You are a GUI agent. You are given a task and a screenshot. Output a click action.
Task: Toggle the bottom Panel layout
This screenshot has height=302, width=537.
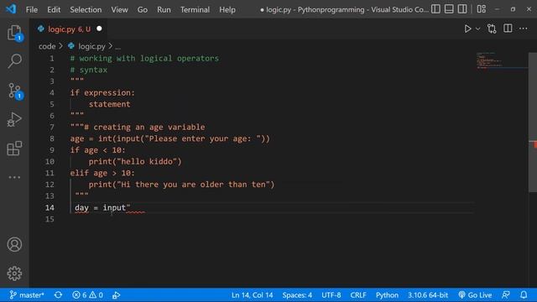pos(449,9)
